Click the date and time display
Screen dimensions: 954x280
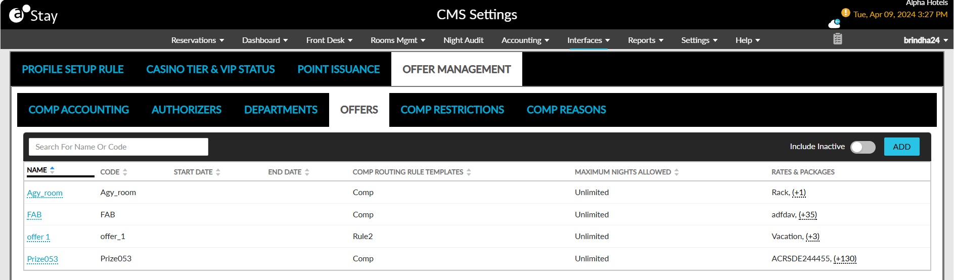pyautogui.click(x=900, y=14)
